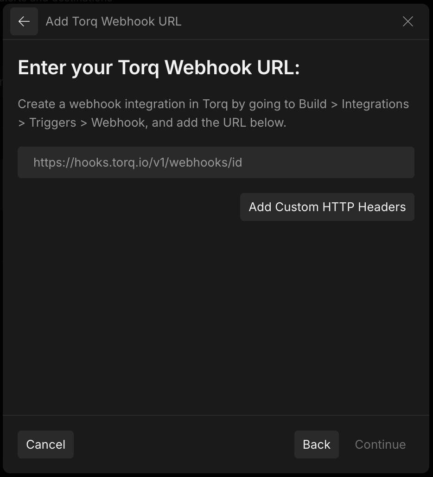This screenshot has height=477, width=433.
Task: Click the back arrow icon in header
Action: [x=24, y=21]
